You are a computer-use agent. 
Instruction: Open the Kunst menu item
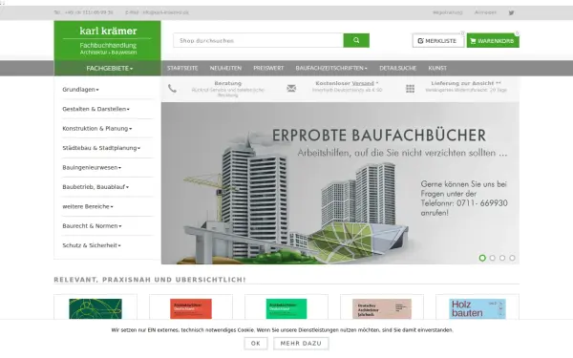click(x=437, y=69)
